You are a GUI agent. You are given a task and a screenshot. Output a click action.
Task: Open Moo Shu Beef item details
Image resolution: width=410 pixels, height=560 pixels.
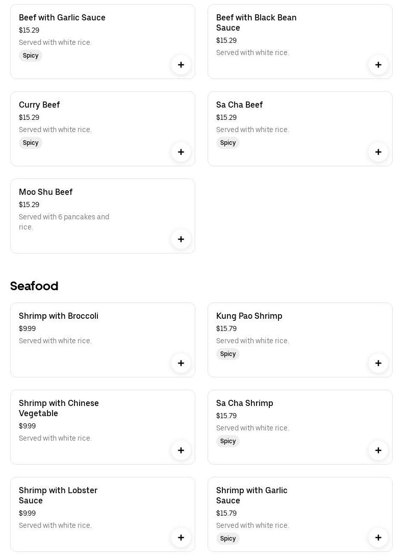46,192
